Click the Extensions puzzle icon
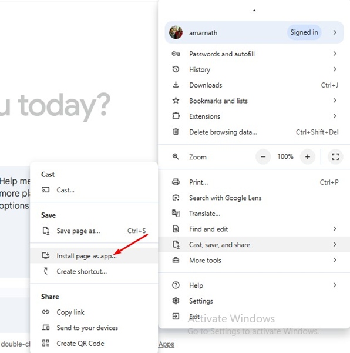350x353 pixels. coord(176,116)
